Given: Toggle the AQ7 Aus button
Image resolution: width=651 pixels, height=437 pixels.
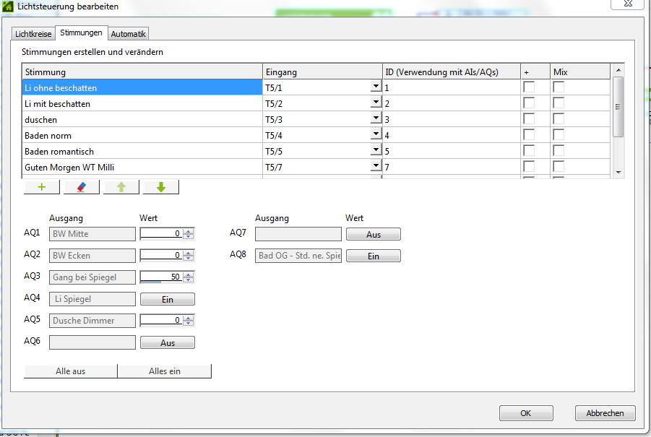Looking at the screenshot, I should coord(374,234).
